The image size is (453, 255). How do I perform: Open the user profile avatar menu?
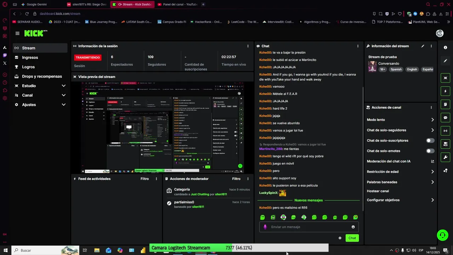pyautogui.click(x=440, y=33)
